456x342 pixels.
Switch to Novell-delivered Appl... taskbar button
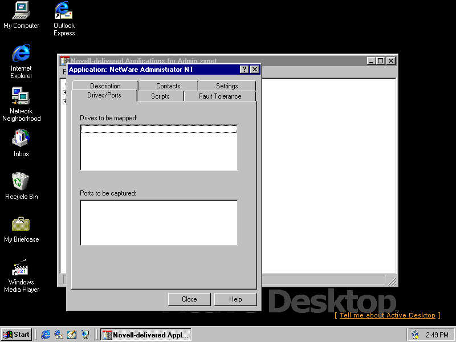click(x=146, y=335)
